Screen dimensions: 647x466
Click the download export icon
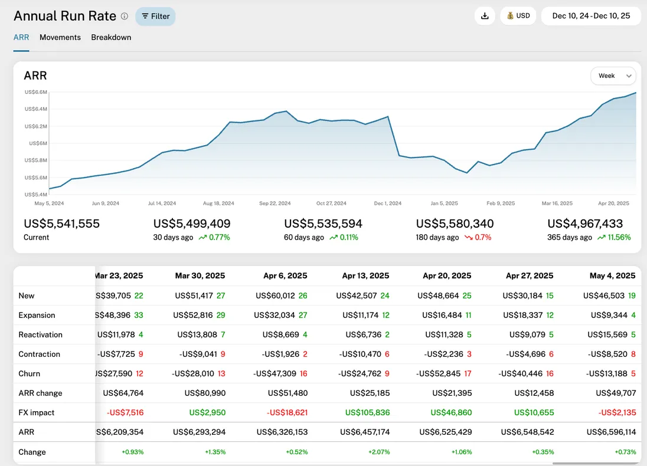(485, 16)
